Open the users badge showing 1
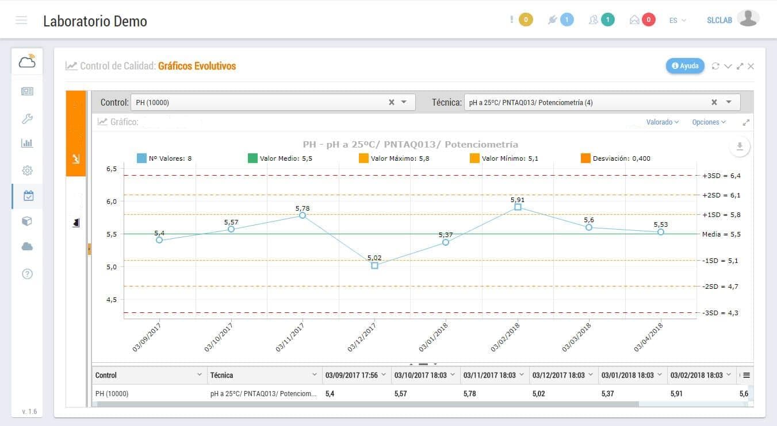The height and width of the screenshot is (426, 777). click(607, 20)
